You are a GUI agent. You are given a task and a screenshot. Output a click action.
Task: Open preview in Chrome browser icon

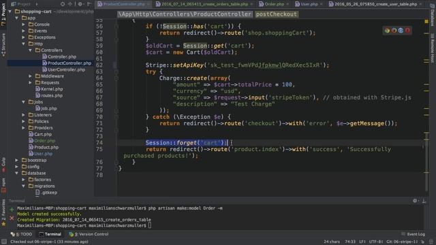387,31
